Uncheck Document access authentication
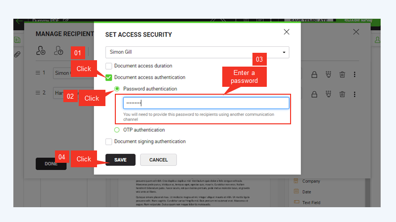This screenshot has height=222, width=396. coord(108,77)
